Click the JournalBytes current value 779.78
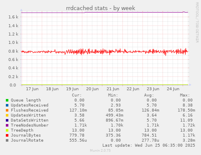201x155 pixels. click(x=77, y=135)
